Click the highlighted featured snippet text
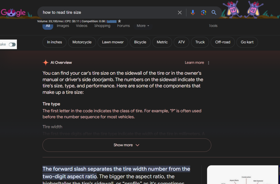This screenshot has height=184, width=280. pyautogui.click(x=116, y=173)
